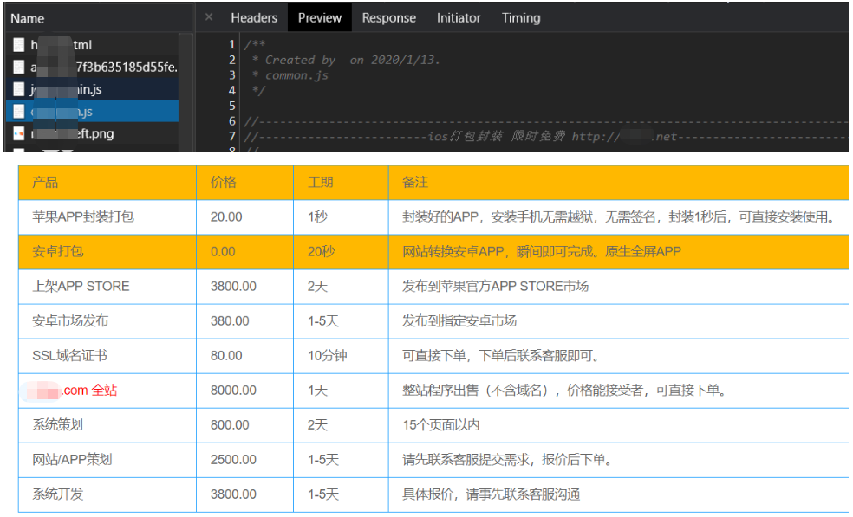
Task: Click the document icon beside in.js
Action: tap(19, 89)
